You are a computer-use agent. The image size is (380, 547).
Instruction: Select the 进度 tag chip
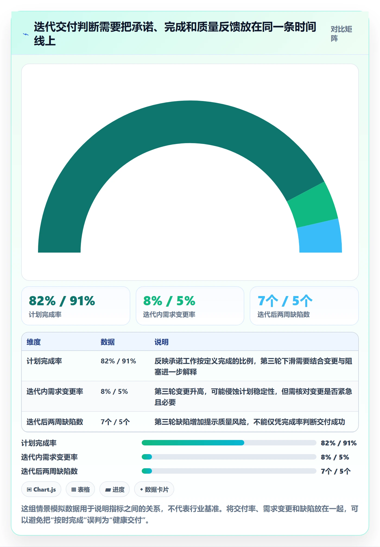pyautogui.click(x=115, y=489)
